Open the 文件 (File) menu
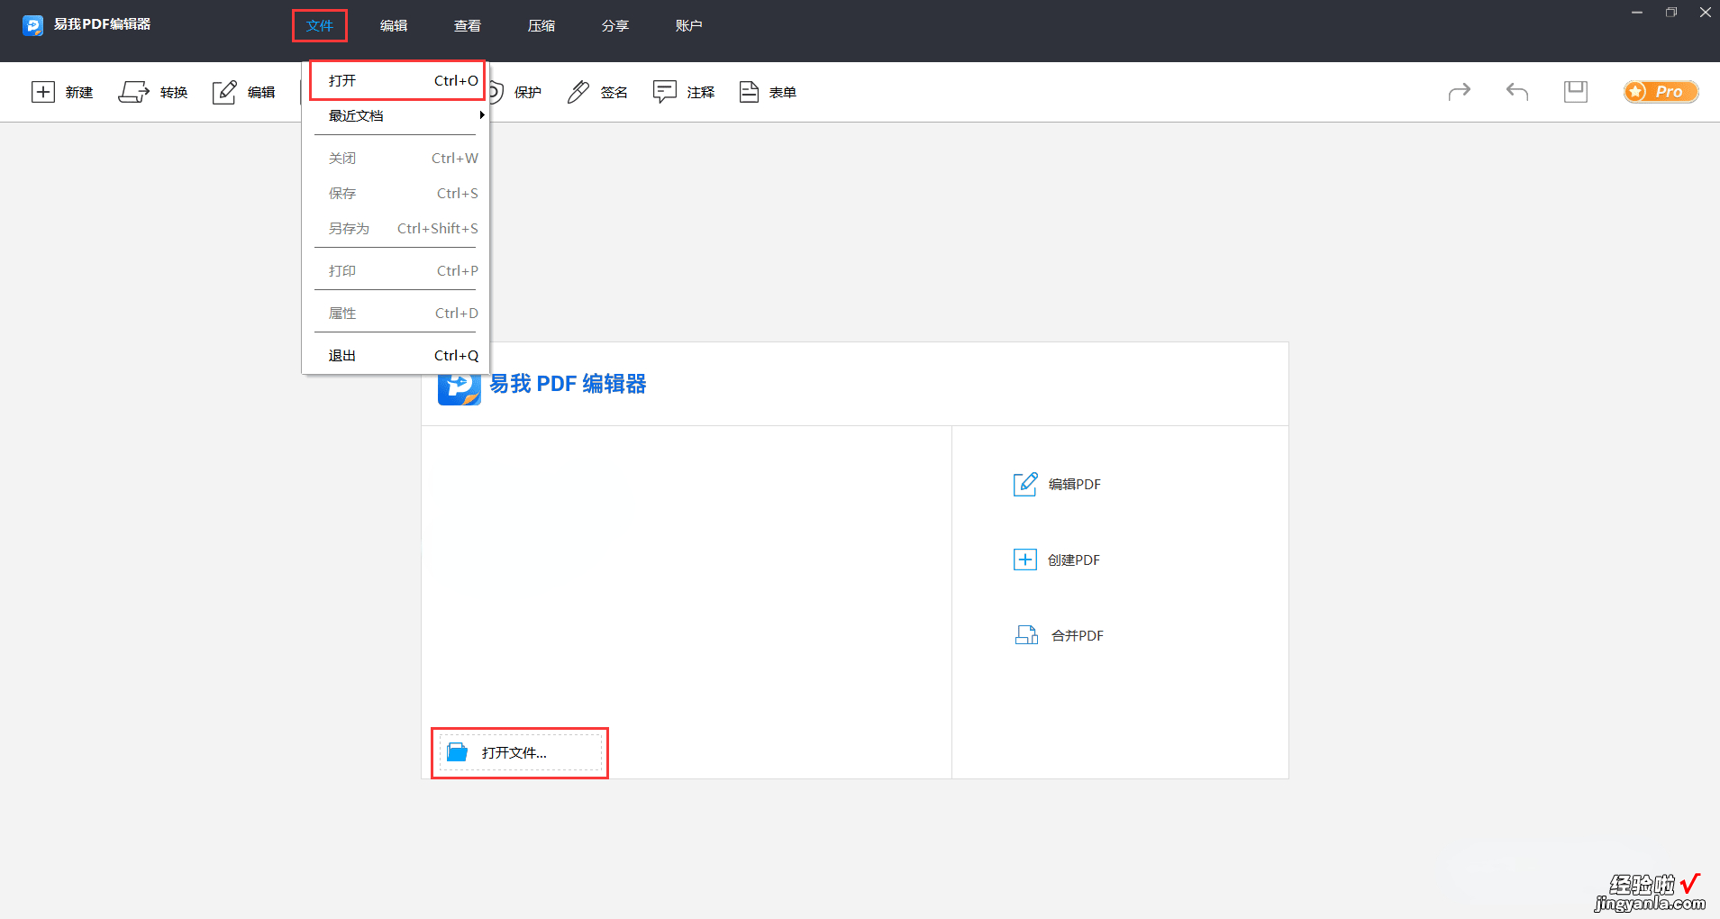The width and height of the screenshot is (1720, 919). point(320,26)
